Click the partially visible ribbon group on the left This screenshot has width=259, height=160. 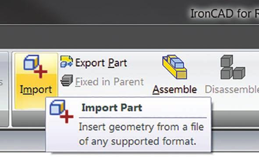point(4,89)
